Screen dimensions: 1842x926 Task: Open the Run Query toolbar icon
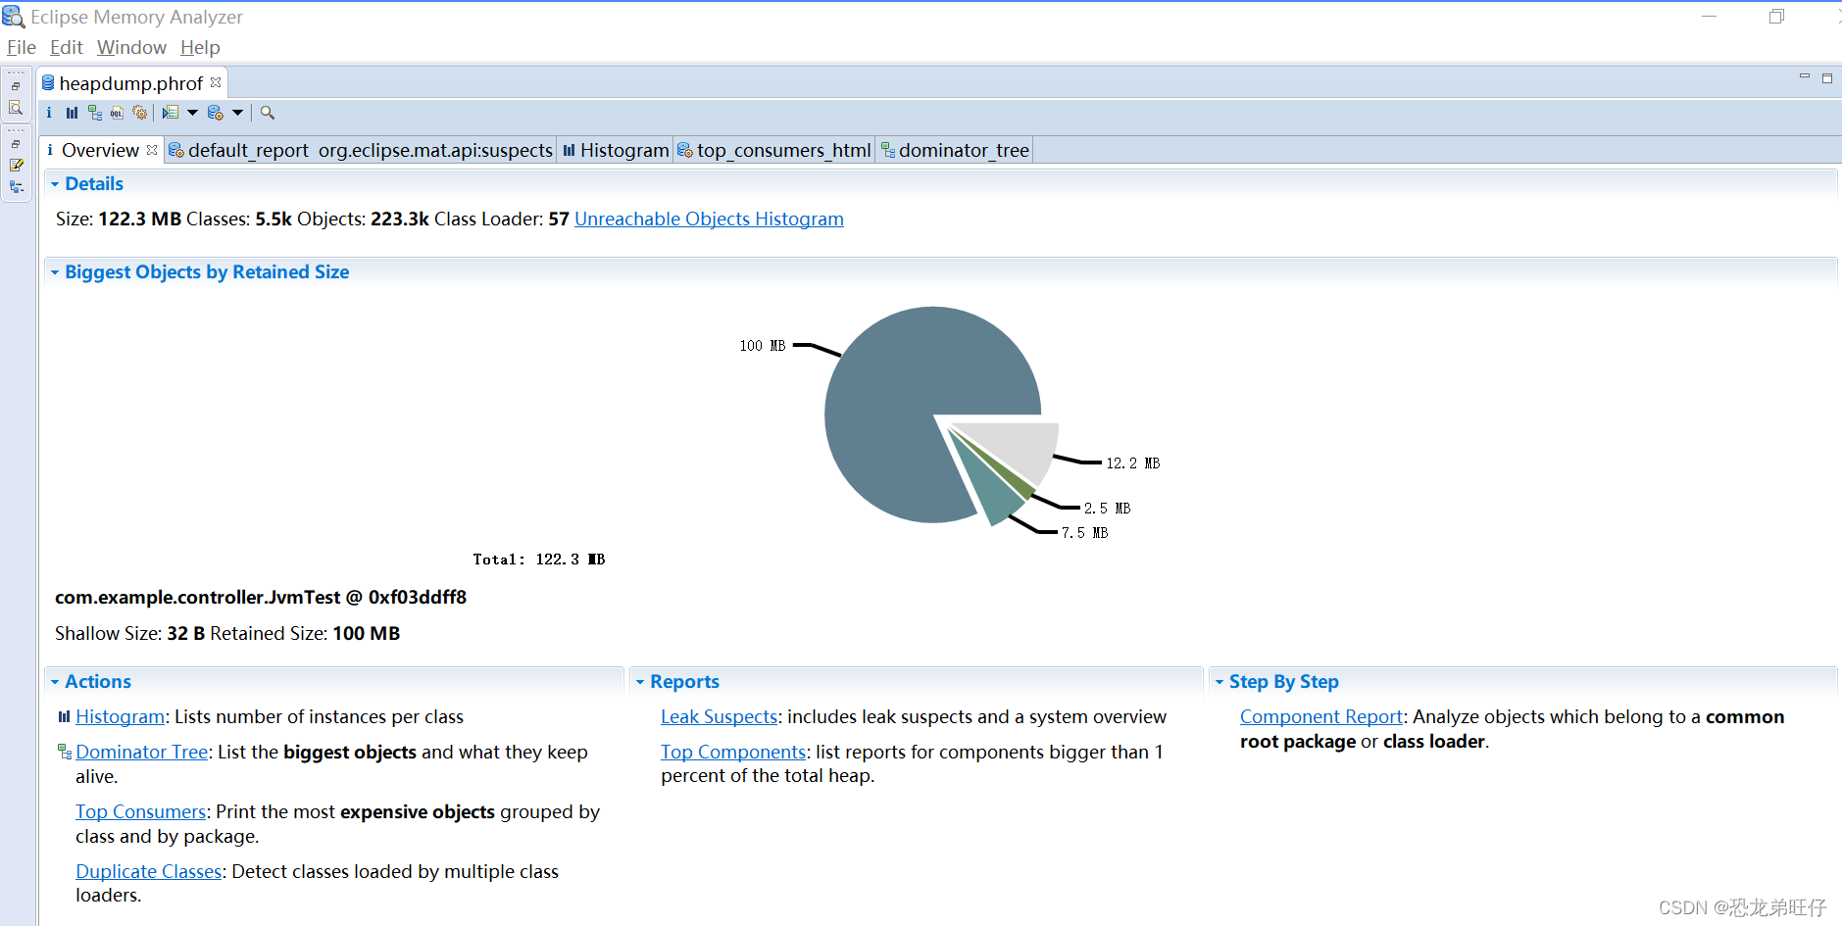click(x=172, y=113)
